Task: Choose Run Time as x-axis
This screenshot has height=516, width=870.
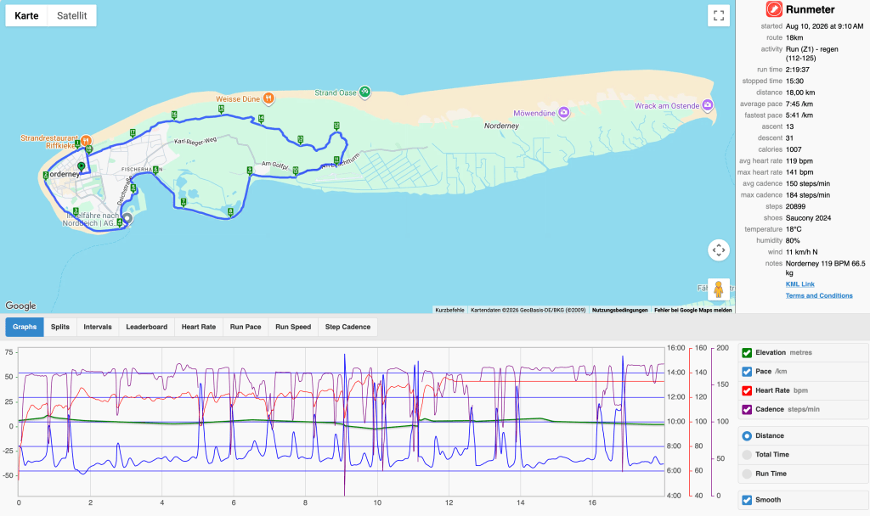Action: click(x=747, y=474)
